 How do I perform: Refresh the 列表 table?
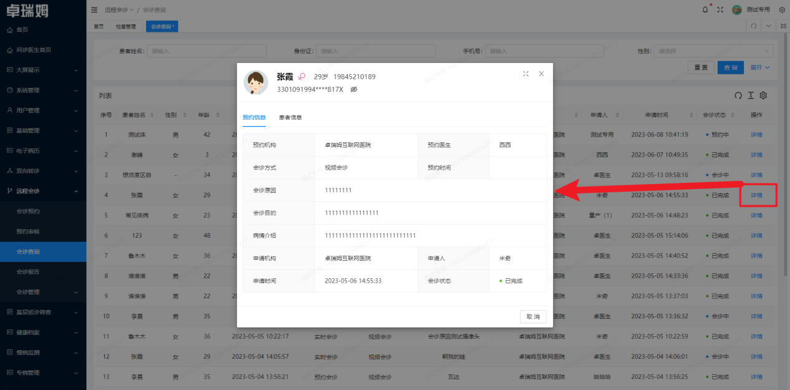point(738,95)
